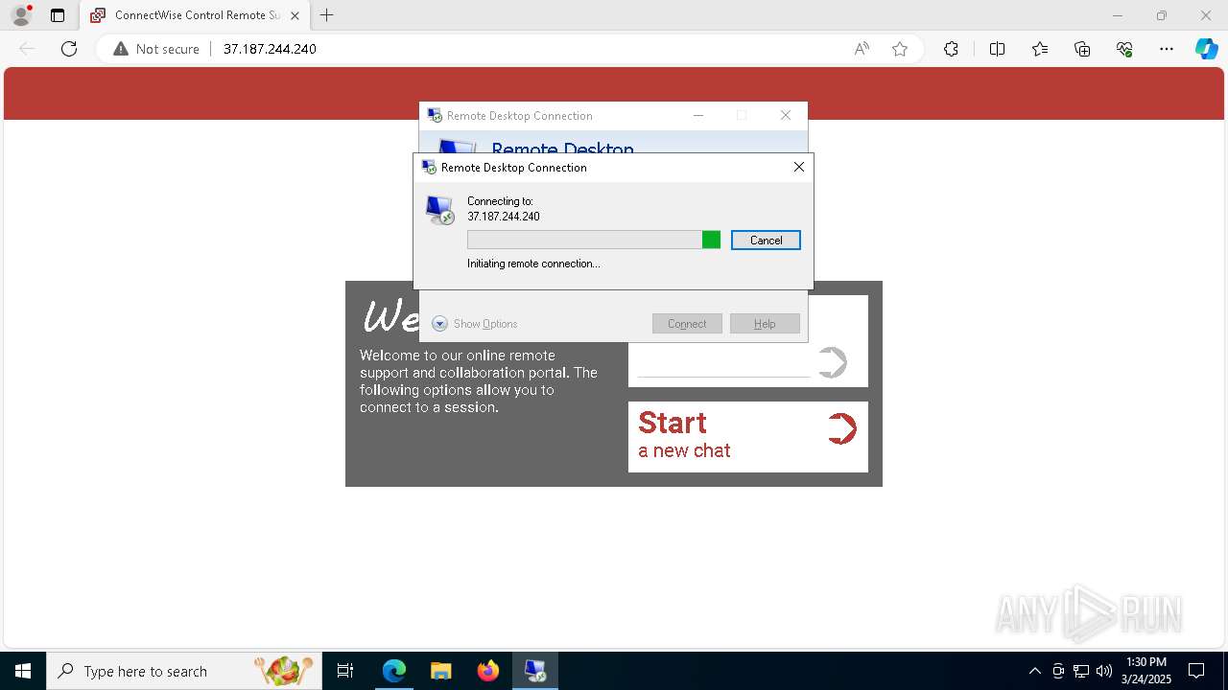Click the address bar URL
This screenshot has height=690, width=1228.
pyautogui.click(x=270, y=49)
